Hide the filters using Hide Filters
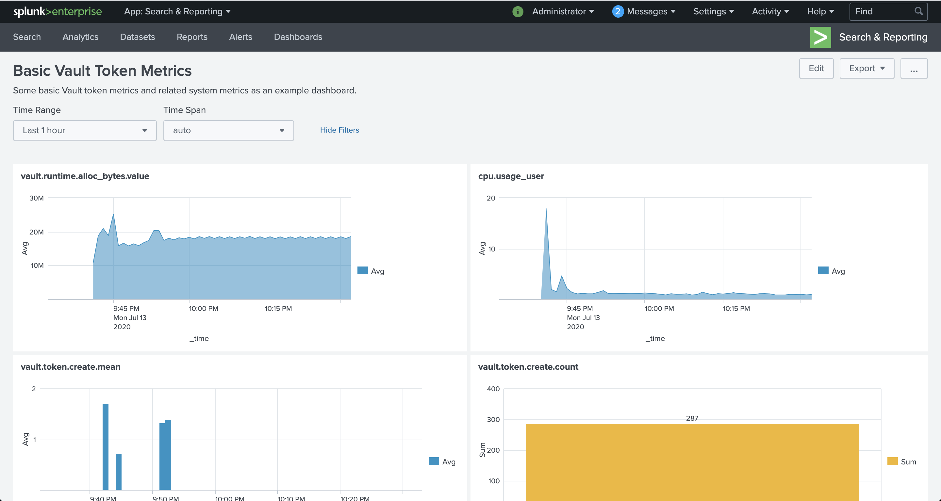The image size is (941, 501). (339, 130)
